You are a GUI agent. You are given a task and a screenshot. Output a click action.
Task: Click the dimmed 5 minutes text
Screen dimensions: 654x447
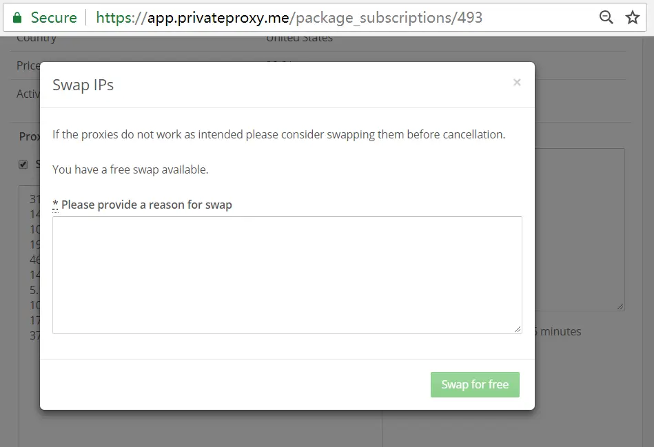(560, 331)
